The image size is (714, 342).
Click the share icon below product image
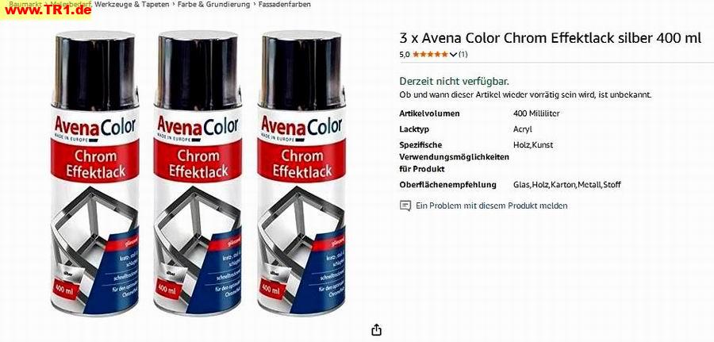tap(376, 330)
